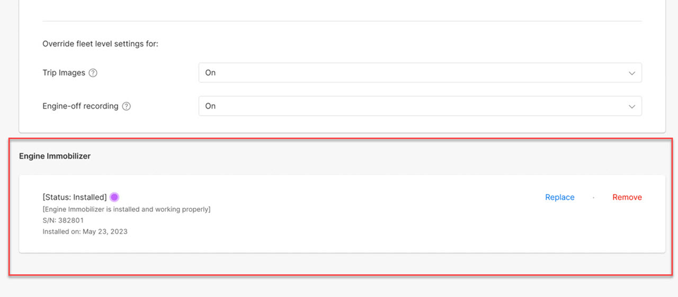Expand the Trip Images chevron arrow
This screenshot has width=678, height=297.
tap(631, 73)
